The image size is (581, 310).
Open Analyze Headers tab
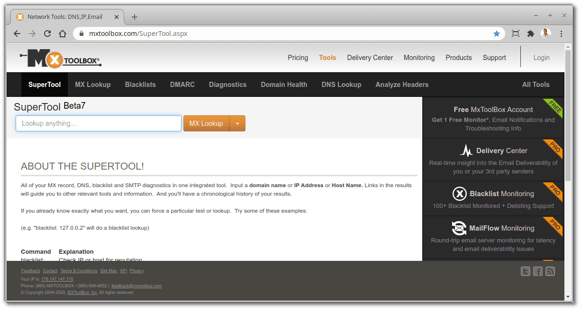tap(402, 85)
